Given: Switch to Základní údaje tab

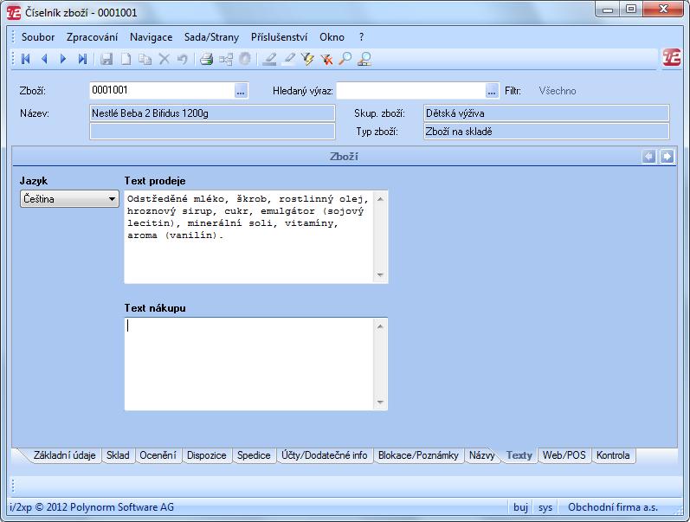Looking at the screenshot, I should click(x=64, y=455).
